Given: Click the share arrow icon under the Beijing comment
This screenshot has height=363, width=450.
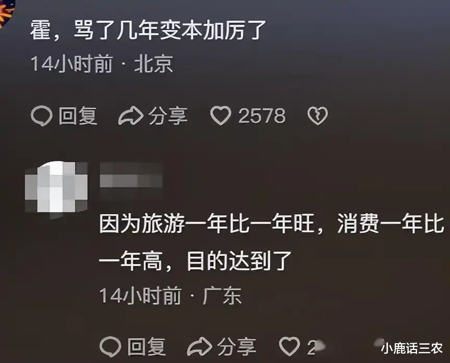Looking at the screenshot, I should 131,115.
